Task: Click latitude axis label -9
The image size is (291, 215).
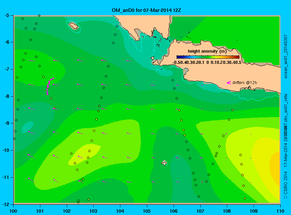Action: point(7,123)
